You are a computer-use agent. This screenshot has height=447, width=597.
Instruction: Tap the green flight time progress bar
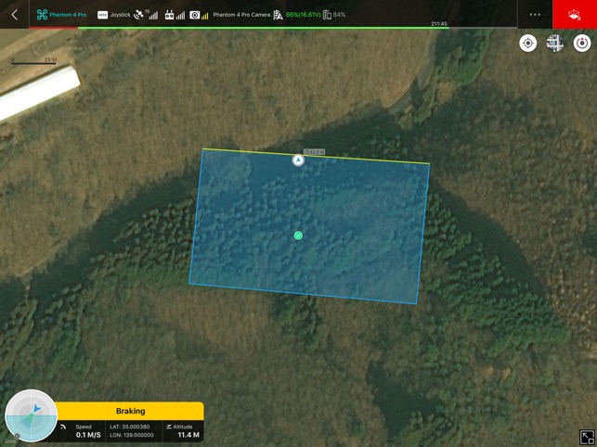click(260, 28)
